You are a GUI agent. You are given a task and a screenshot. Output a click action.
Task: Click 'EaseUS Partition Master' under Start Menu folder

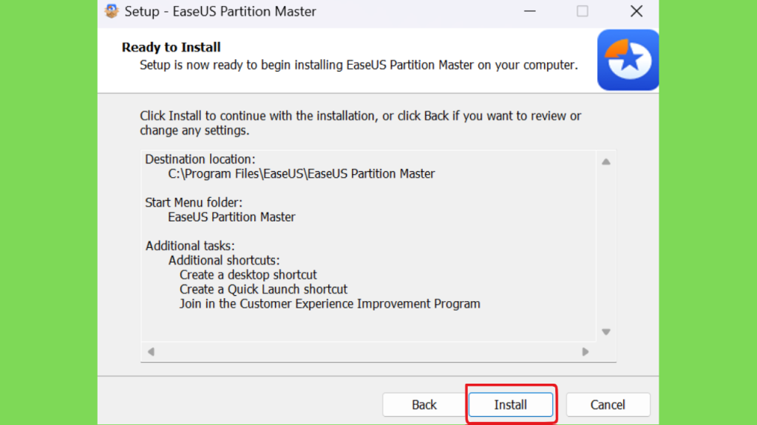coord(231,217)
